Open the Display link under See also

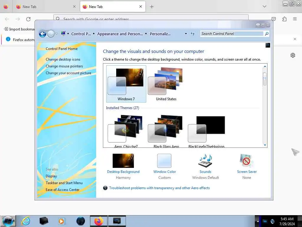coord(51,176)
